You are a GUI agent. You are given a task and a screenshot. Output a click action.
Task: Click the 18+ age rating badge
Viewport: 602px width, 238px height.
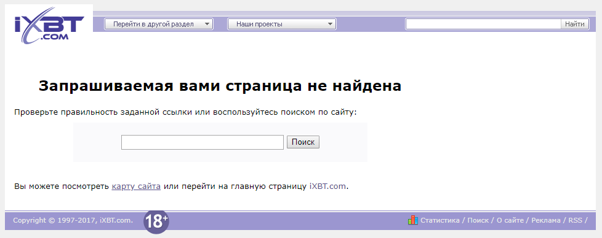[156, 221]
